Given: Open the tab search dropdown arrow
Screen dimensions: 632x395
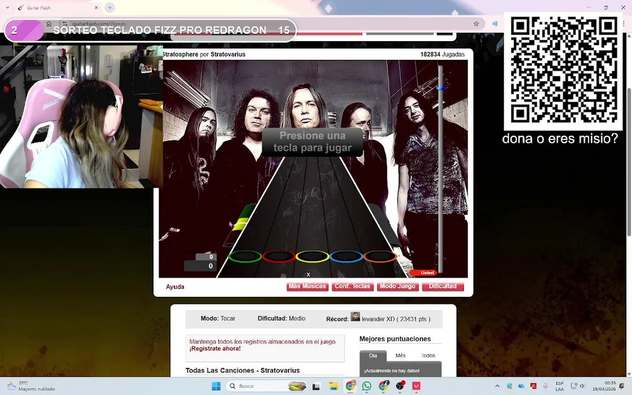Looking at the screenshot, I should (7, 8).
